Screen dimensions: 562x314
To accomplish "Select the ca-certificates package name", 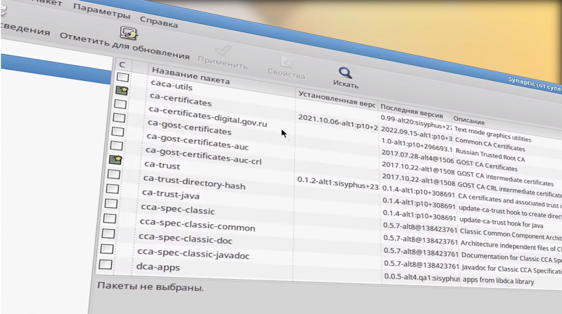I will click(181, 100).
